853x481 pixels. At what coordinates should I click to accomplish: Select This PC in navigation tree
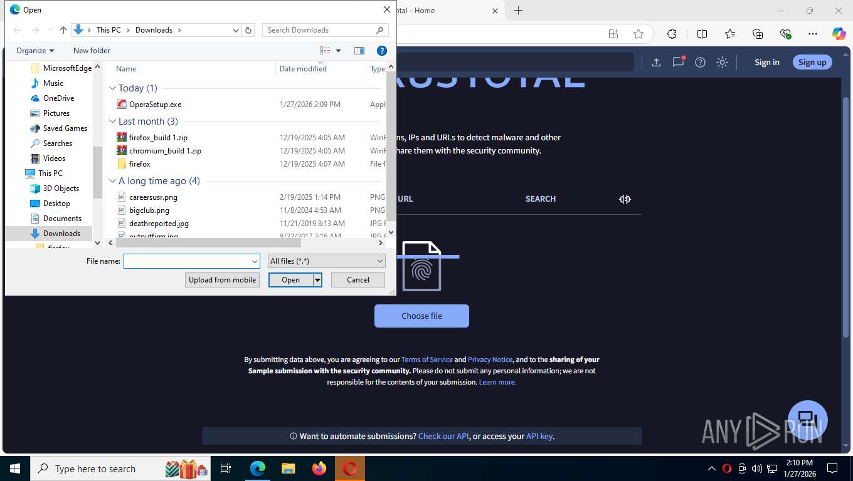[x=50, y=173]
